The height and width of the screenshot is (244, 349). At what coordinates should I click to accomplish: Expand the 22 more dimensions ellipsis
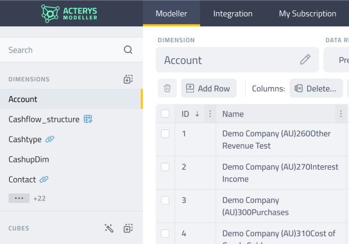[19, 198]
